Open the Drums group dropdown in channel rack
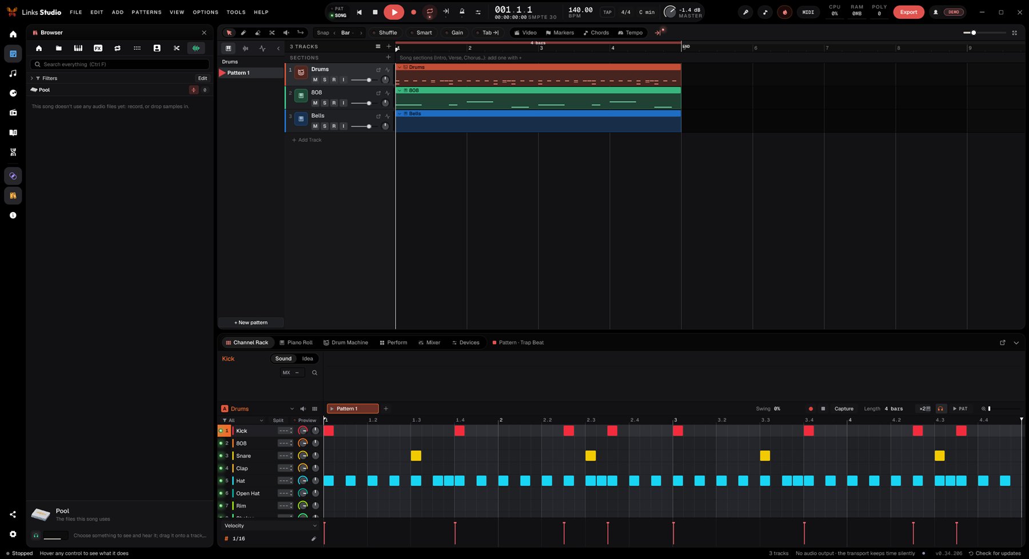This screenshot has width=1029, height=559. [x=292, y=409]
